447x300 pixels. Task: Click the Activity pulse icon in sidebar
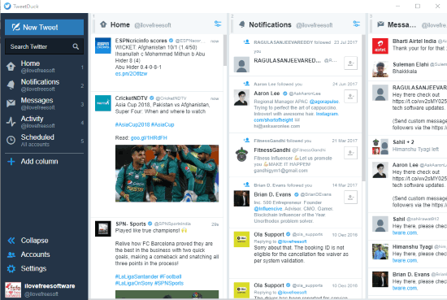[11, 122]
